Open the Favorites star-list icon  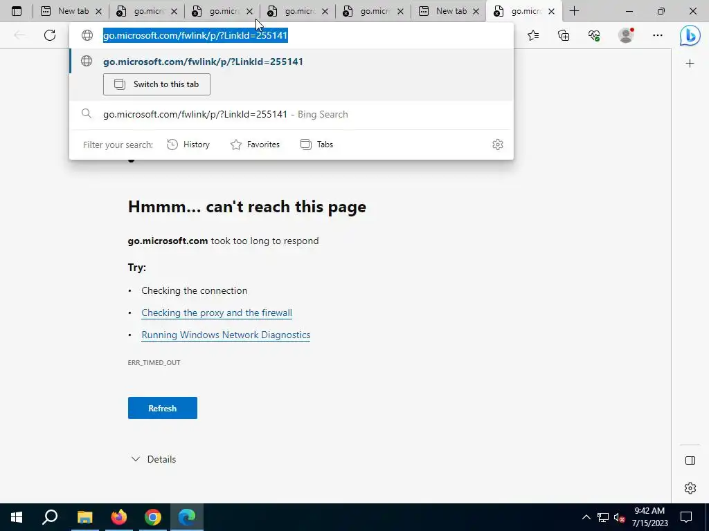pyautogui.click(x=534, y=35)
